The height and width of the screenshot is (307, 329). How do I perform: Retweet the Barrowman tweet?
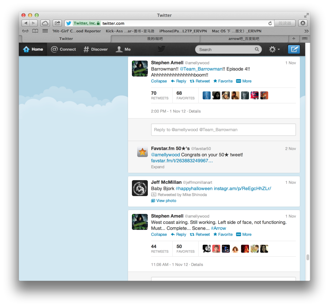tap(200, 81)
